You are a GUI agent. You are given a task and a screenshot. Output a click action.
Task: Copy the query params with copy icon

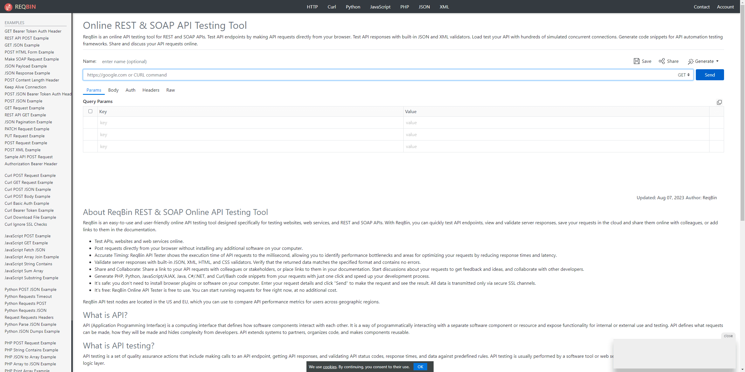719,102
